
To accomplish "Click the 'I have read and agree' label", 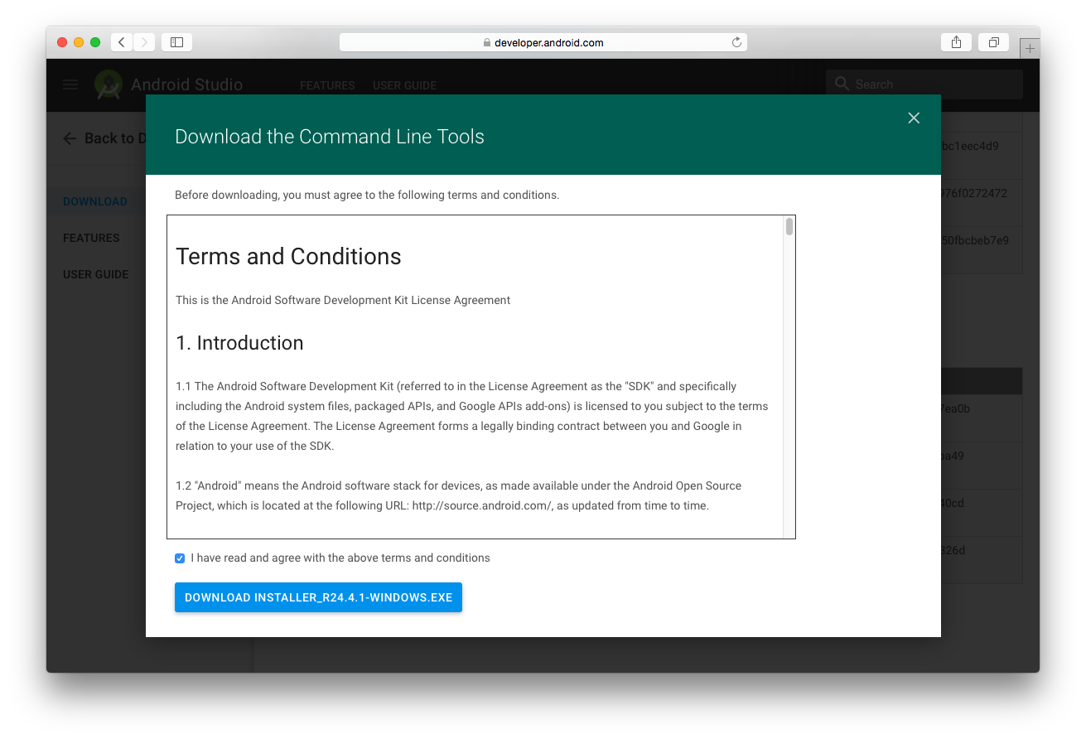I will point(340,558).
